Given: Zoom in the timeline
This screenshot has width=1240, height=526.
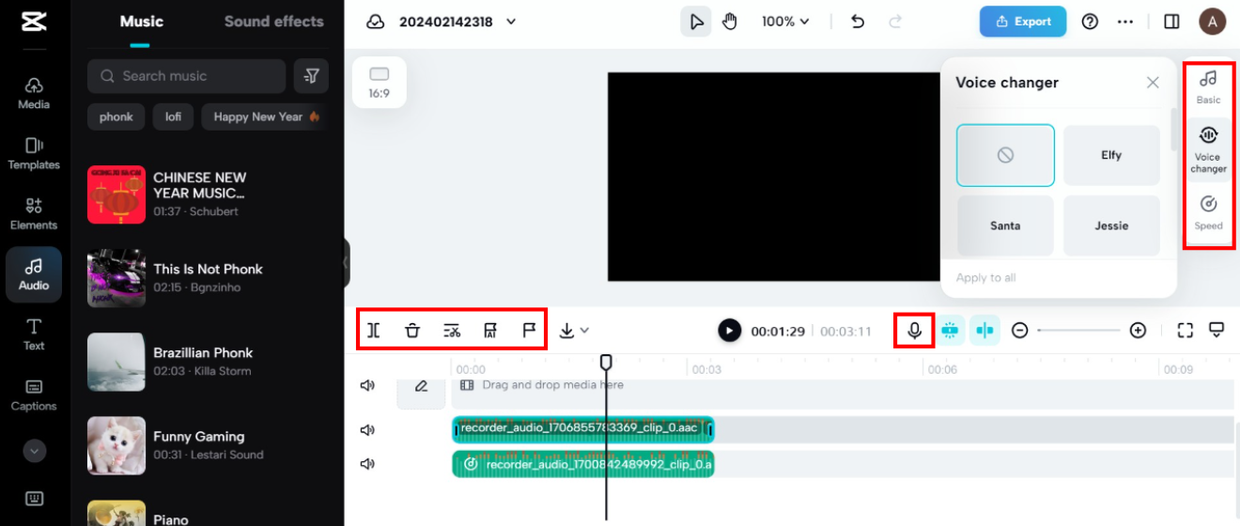Looking at the screenshot, I should pos(1138,331).
